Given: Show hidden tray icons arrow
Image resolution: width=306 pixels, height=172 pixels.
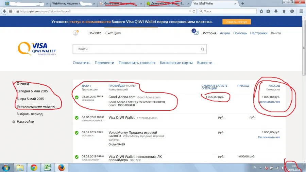Looking at the screenshot, I should click(x=260, y=168).
